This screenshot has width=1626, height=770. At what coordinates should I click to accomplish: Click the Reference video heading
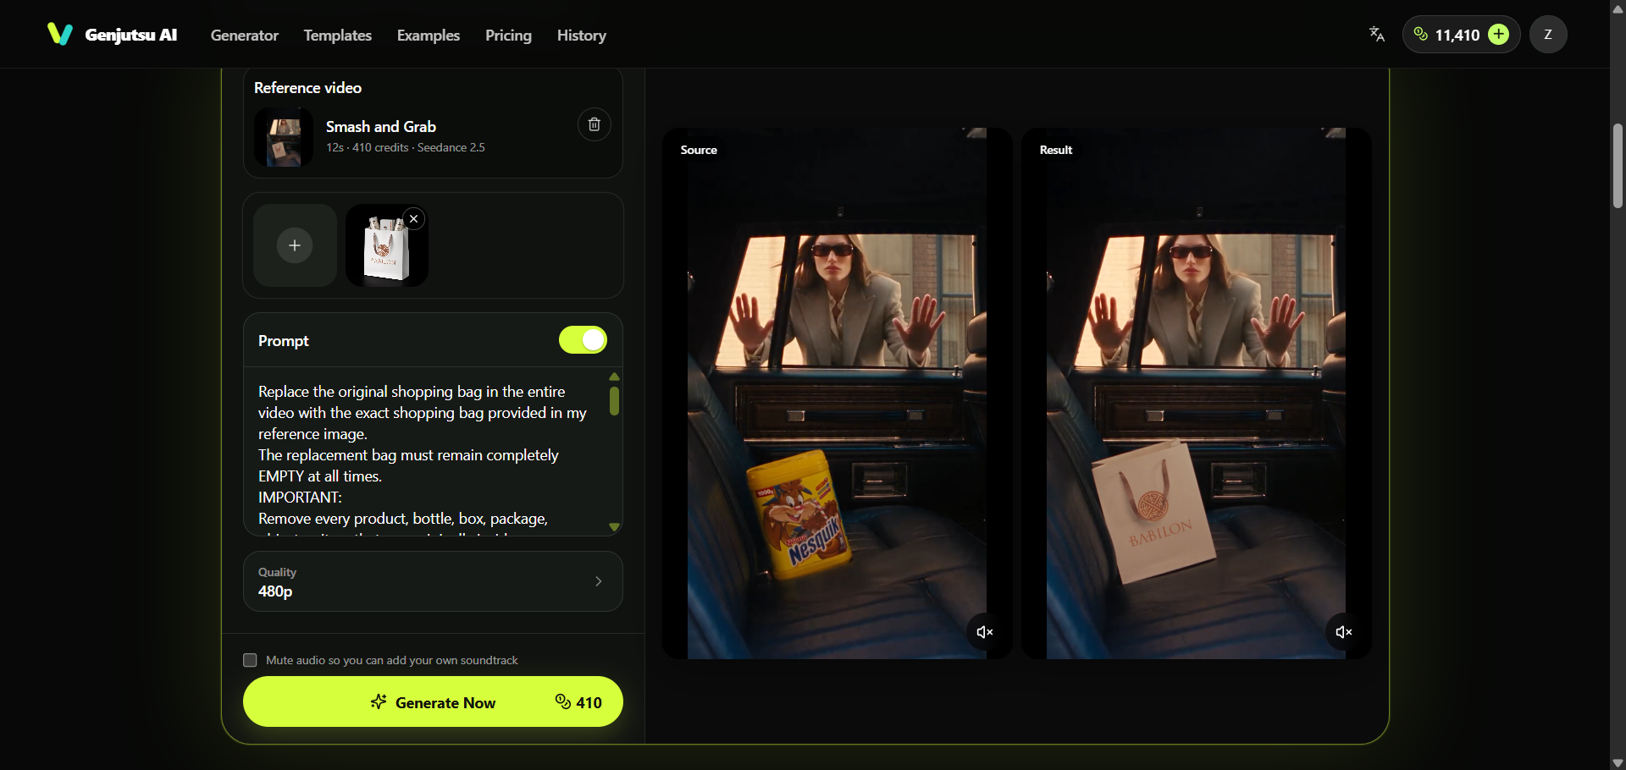click(x=307, y=88)
